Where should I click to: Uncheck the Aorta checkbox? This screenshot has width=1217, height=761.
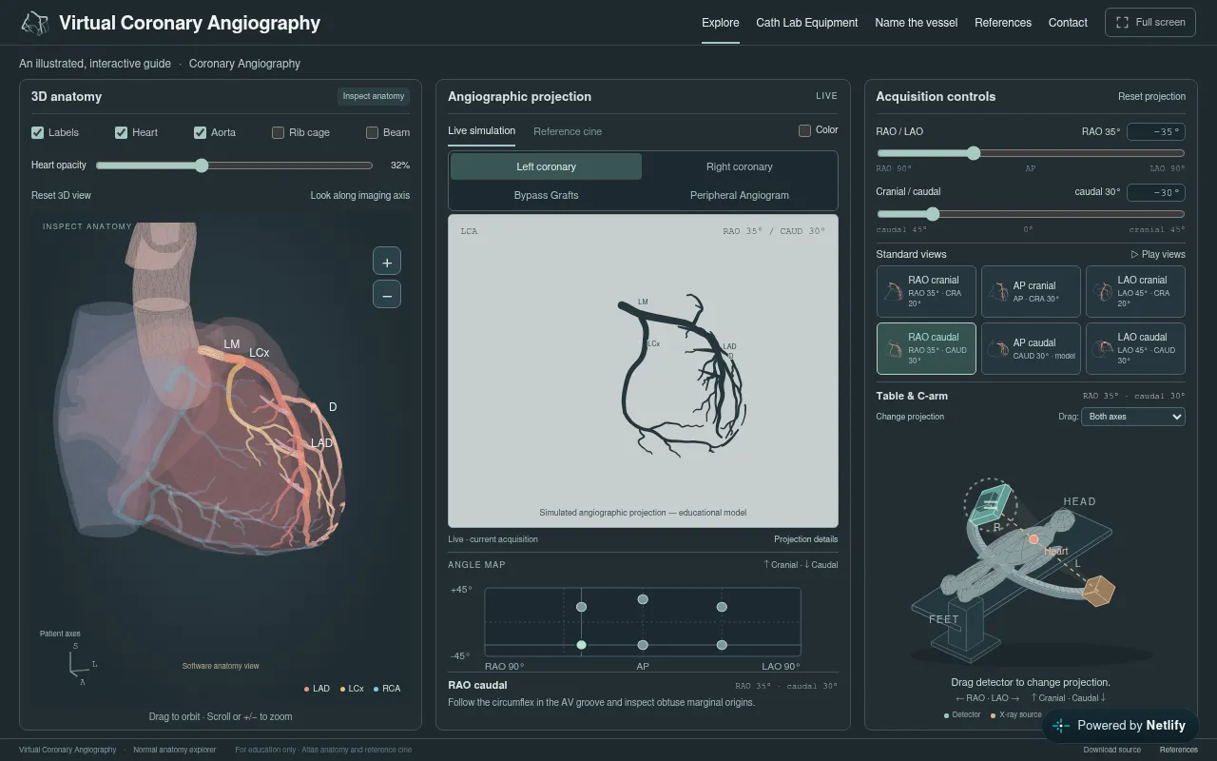201,133
